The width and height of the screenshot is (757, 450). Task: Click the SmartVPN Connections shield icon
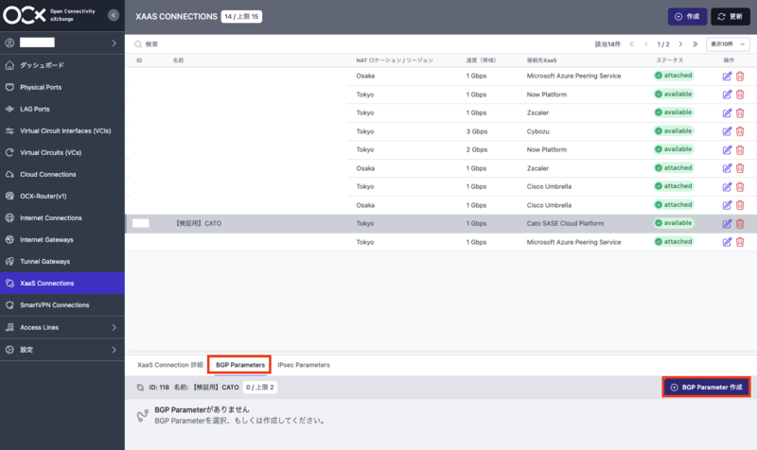9,304
